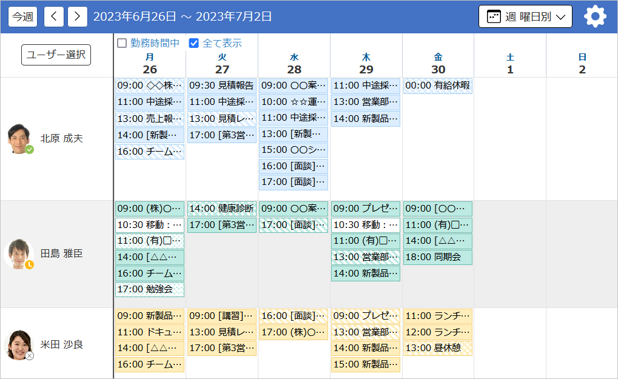618x379 pixels.
Task: Click the Monday 26 column header
Action: coord(150,64)
